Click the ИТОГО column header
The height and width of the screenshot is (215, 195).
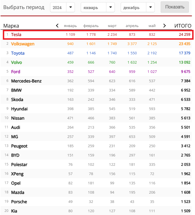[183, 26]
